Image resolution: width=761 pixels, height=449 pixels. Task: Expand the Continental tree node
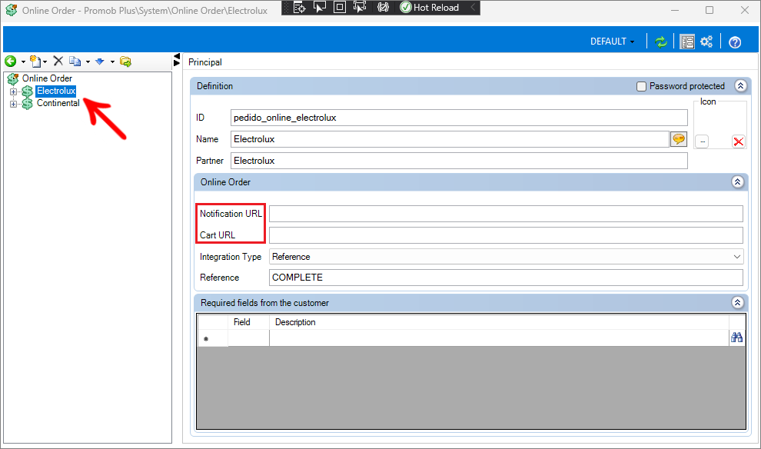[13, 103]
